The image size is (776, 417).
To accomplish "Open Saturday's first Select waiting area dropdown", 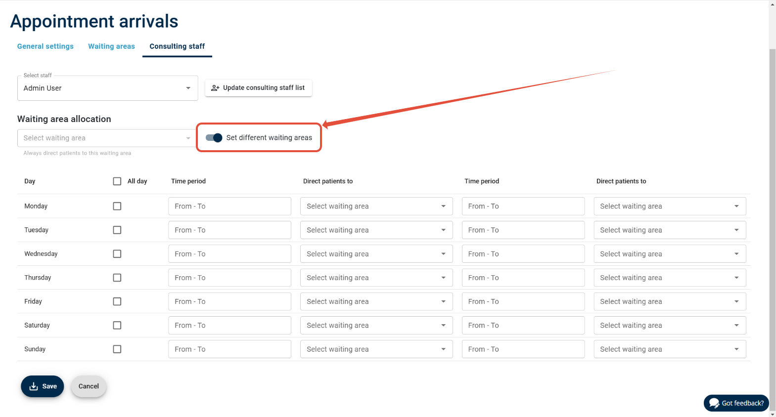I will click(x=376, y=325).
